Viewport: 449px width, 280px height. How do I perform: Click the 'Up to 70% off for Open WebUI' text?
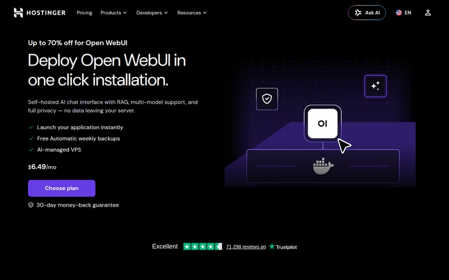[x=77, y=43]
